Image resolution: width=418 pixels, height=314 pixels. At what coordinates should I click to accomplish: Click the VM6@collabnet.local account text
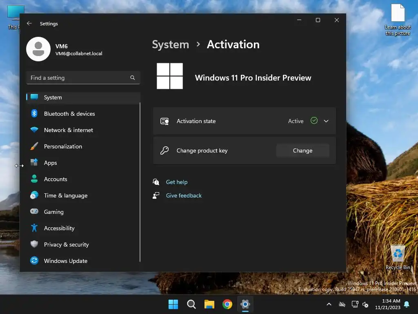click(x=79, y=54)
